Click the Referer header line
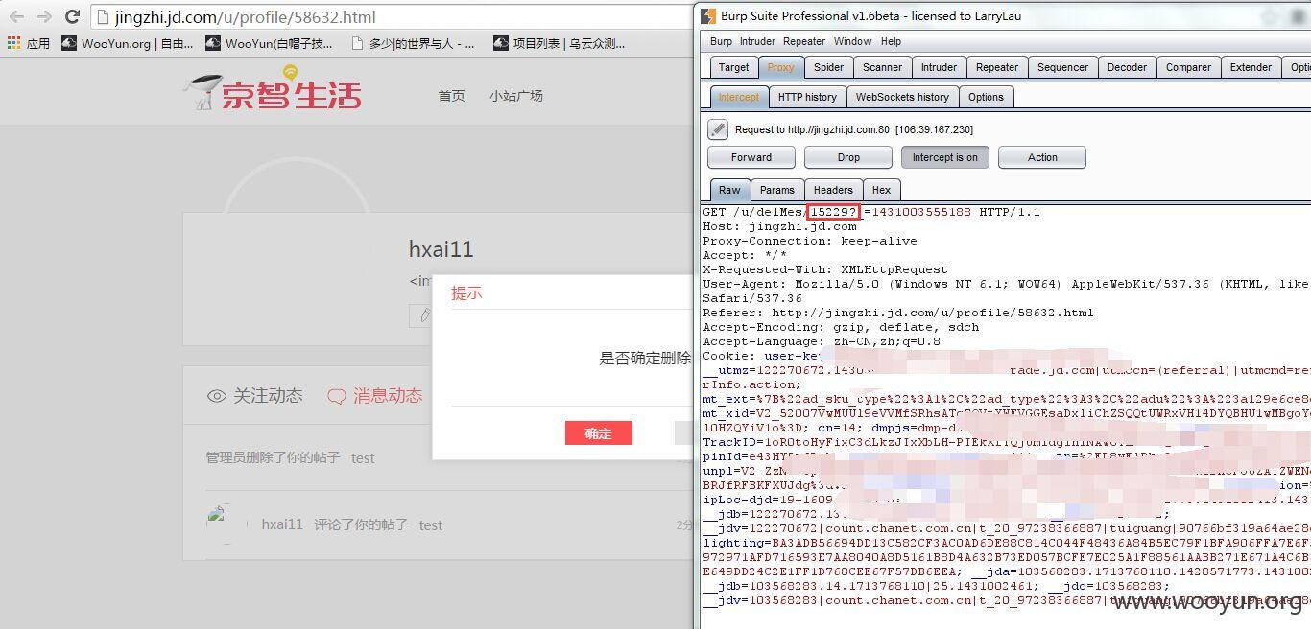The height and width of the screenshot is (629, 1311). point(898,313)
